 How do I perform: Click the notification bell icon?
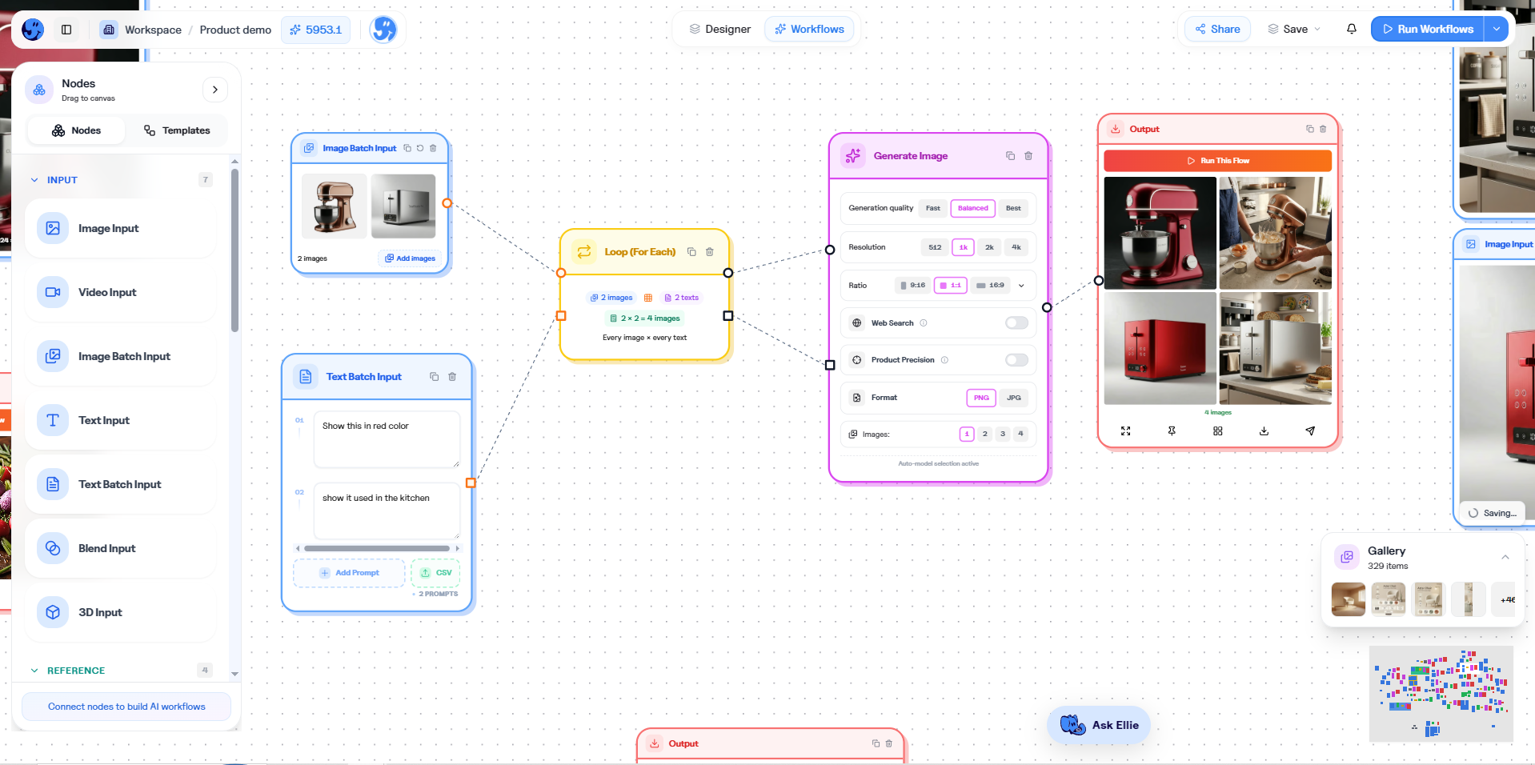coord(1352,29)
